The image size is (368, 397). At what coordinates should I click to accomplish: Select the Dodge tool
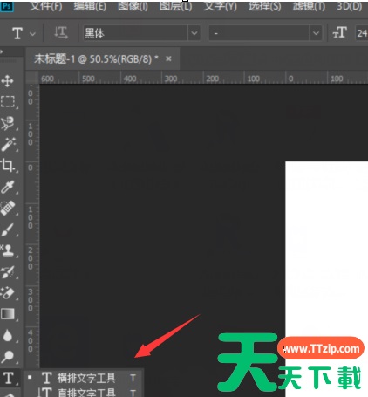tap(8, 356)
